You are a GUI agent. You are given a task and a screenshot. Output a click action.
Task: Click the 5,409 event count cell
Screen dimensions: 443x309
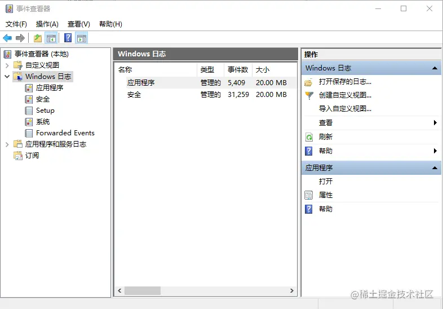[x=237, y=82]
